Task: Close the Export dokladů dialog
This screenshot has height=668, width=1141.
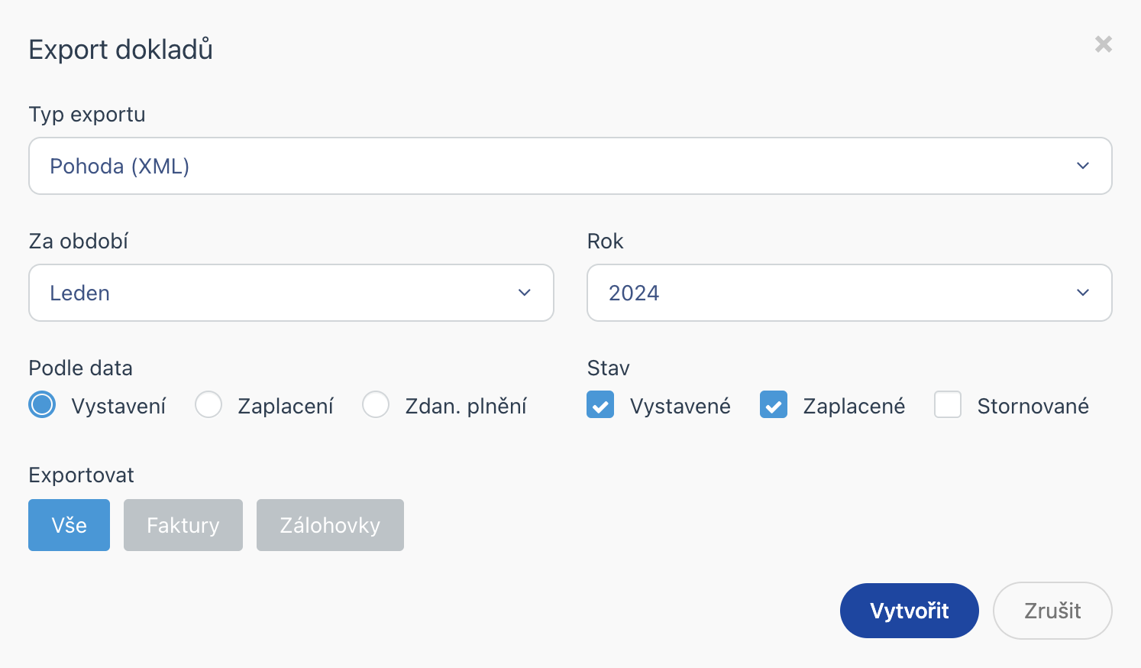Action: [x=1103, y=44]
